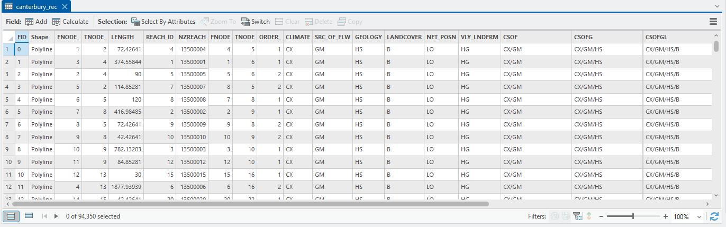The width and height of the screenshot is (726, 227).
Task: Toggle the filter by extent button
Action: (577, 216)
